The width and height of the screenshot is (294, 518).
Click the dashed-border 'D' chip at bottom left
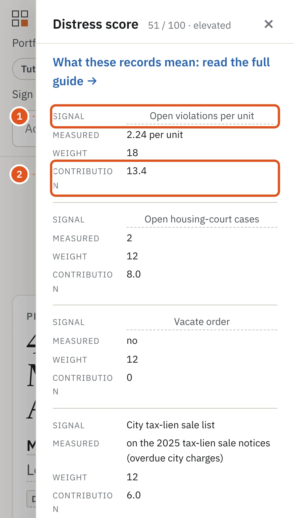[x=31, y=499]
